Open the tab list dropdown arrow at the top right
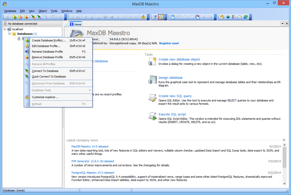This screenshot has width=291, height=195. coord(283,23)
